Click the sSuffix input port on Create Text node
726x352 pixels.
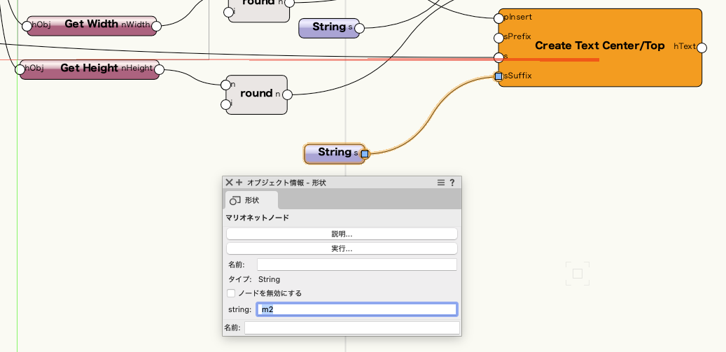[498, 76]
